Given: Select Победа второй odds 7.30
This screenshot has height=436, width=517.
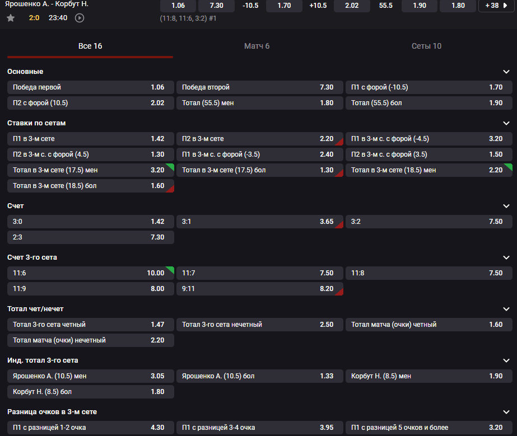Looking at the screenshot, I should [259, 87].
